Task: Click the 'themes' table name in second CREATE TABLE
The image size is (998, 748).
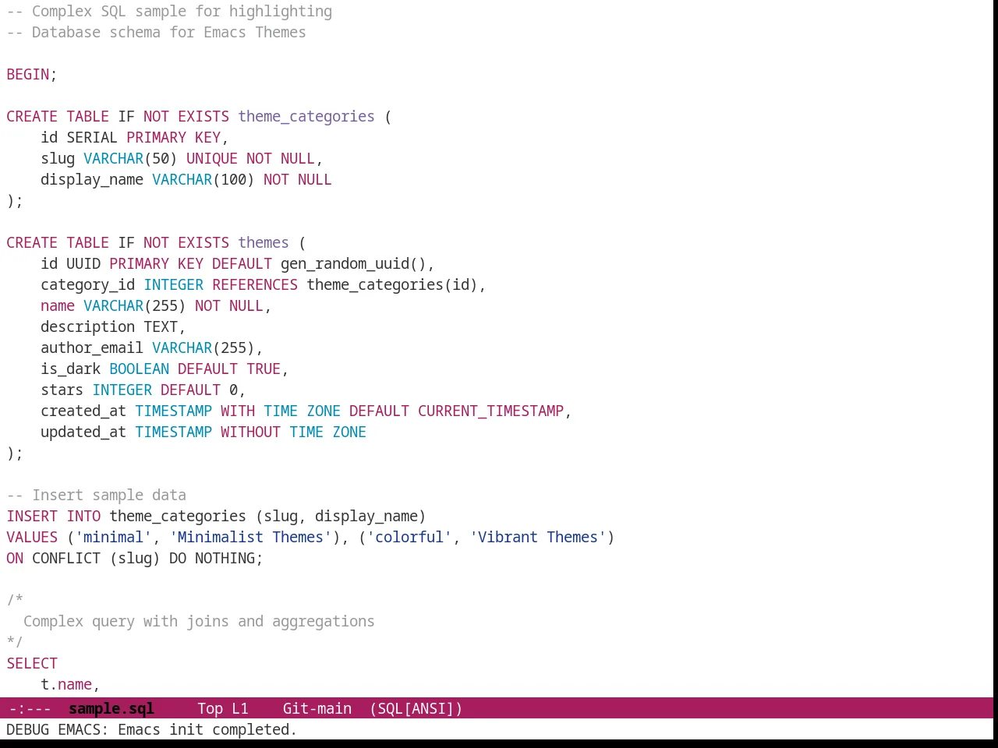Action: pyautogui.click(x=264, y=242)
